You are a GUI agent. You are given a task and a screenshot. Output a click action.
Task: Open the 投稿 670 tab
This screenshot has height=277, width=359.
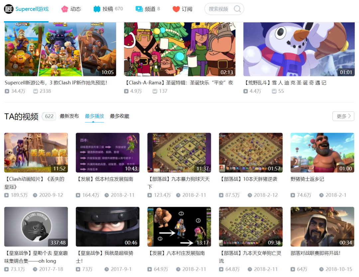click(x=108, y=9)
